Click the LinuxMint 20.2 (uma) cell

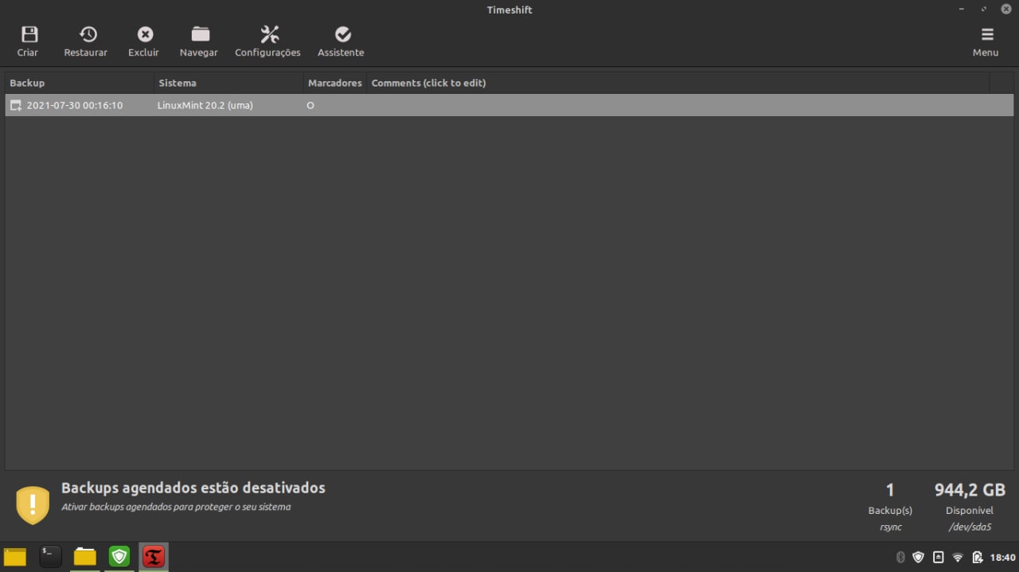(x=205, y=105)
